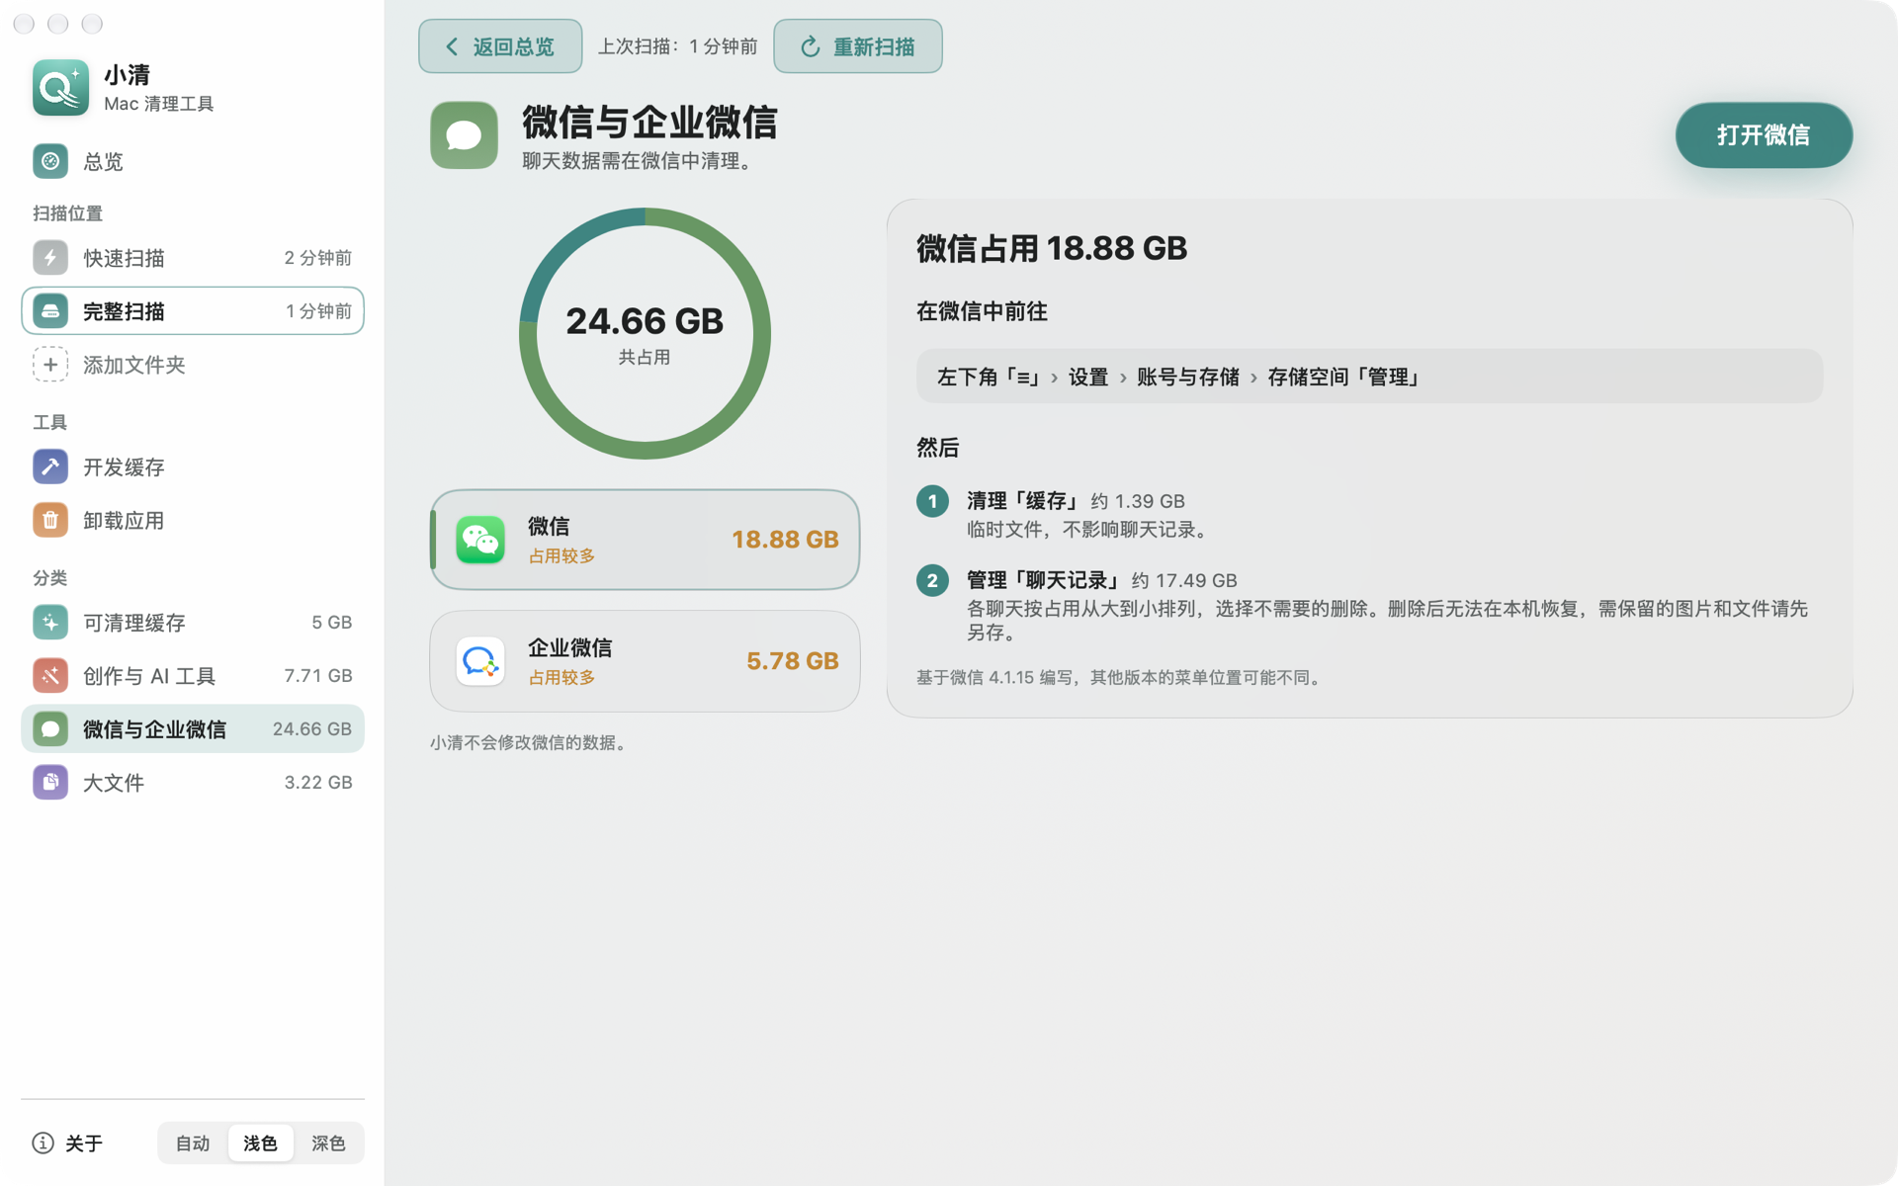The width and height of the screenshot is (1898, 1186).
Task: Select the 企业微信 5.78 GB card
Action: (645, 661)
